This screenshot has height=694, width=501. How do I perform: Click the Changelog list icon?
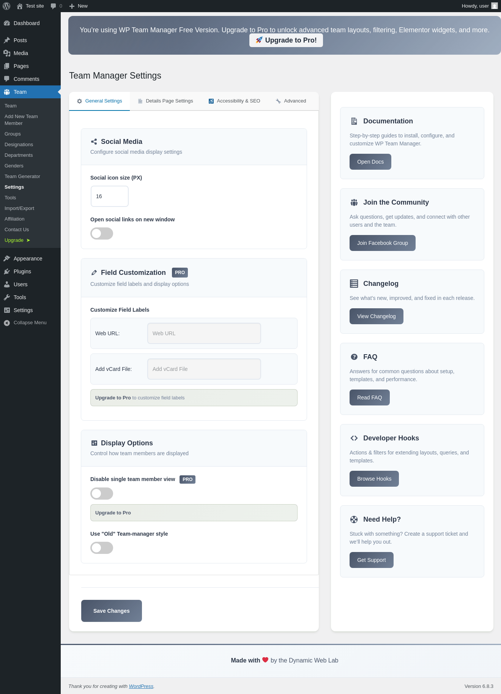tap(354, 284)
